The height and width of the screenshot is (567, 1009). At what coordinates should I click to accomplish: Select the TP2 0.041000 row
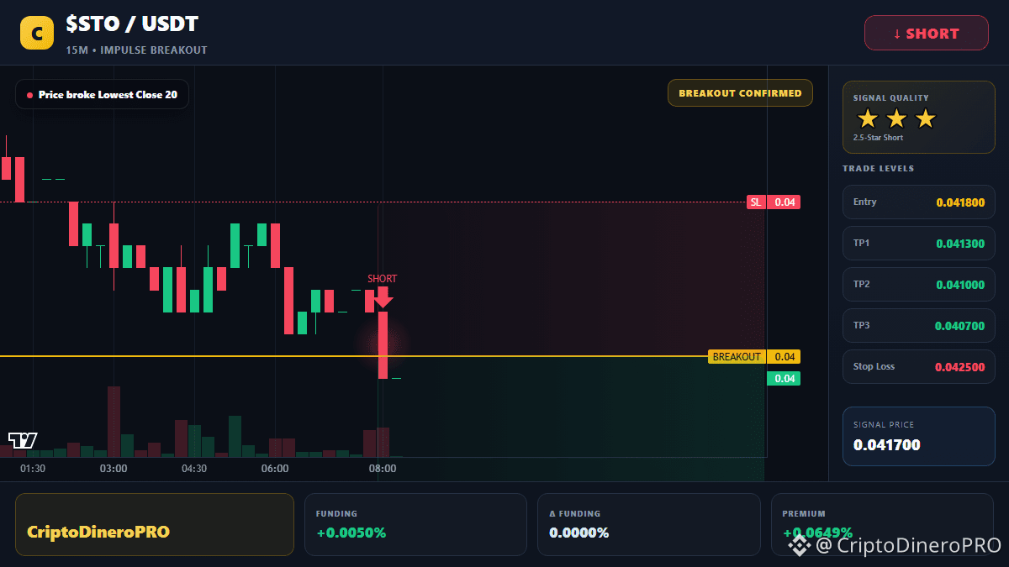click(919, 285)
